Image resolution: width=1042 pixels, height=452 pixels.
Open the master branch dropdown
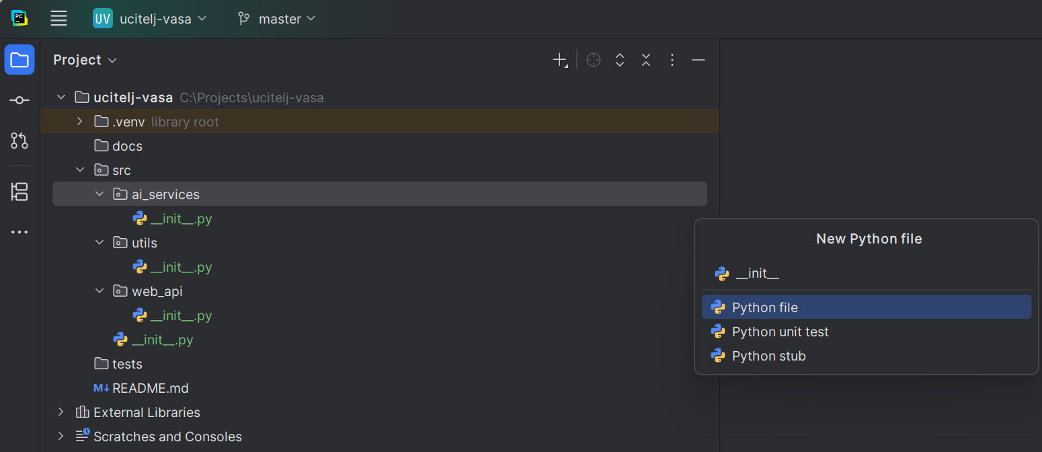coord(276,18)
